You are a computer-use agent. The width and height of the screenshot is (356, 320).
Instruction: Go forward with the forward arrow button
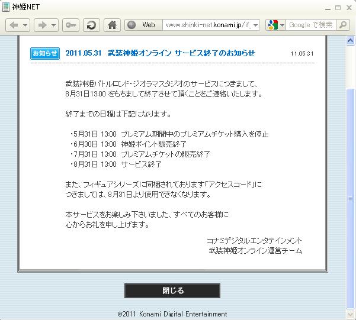click(42, 25)
